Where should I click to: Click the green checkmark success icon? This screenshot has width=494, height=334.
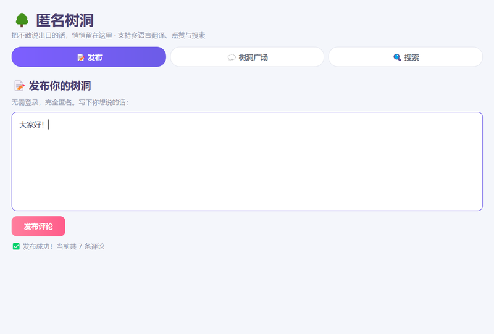pos(16,246)
